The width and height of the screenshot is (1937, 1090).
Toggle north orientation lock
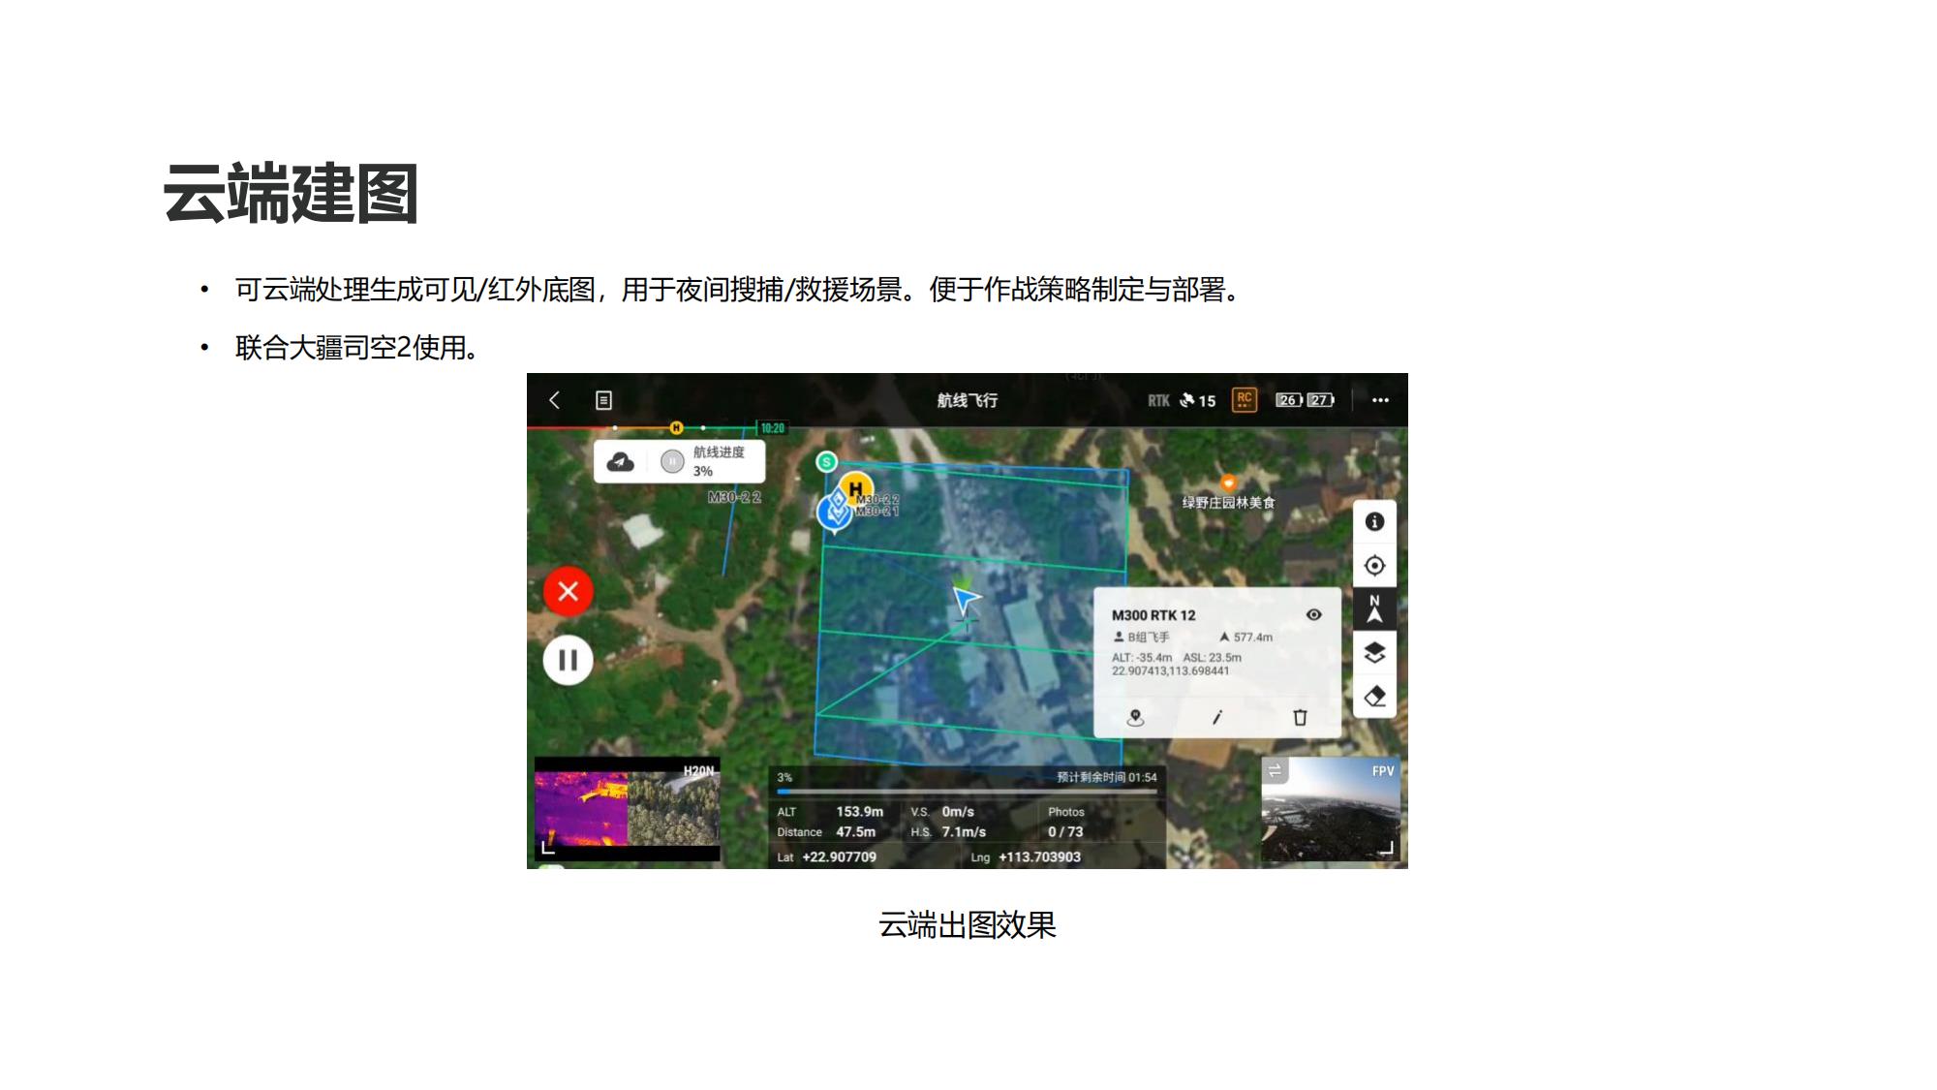click(1374, 609)
